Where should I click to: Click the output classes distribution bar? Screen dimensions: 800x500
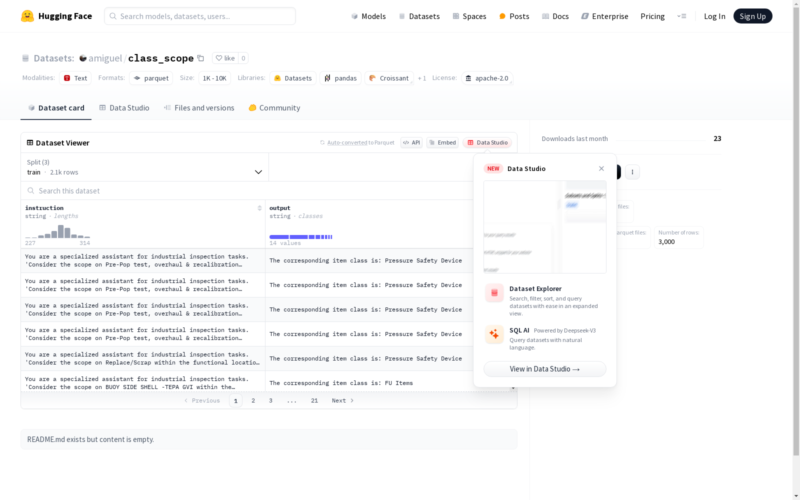[301, 236]
